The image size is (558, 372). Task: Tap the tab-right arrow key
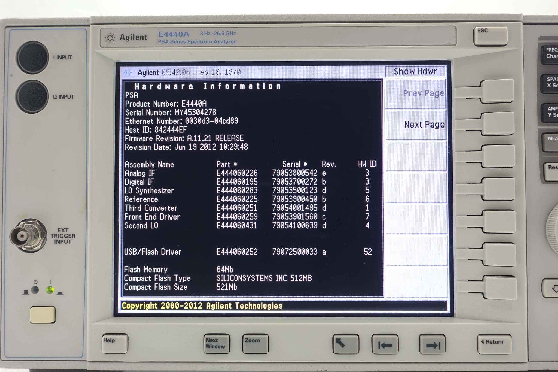click(x=432, y=344)
